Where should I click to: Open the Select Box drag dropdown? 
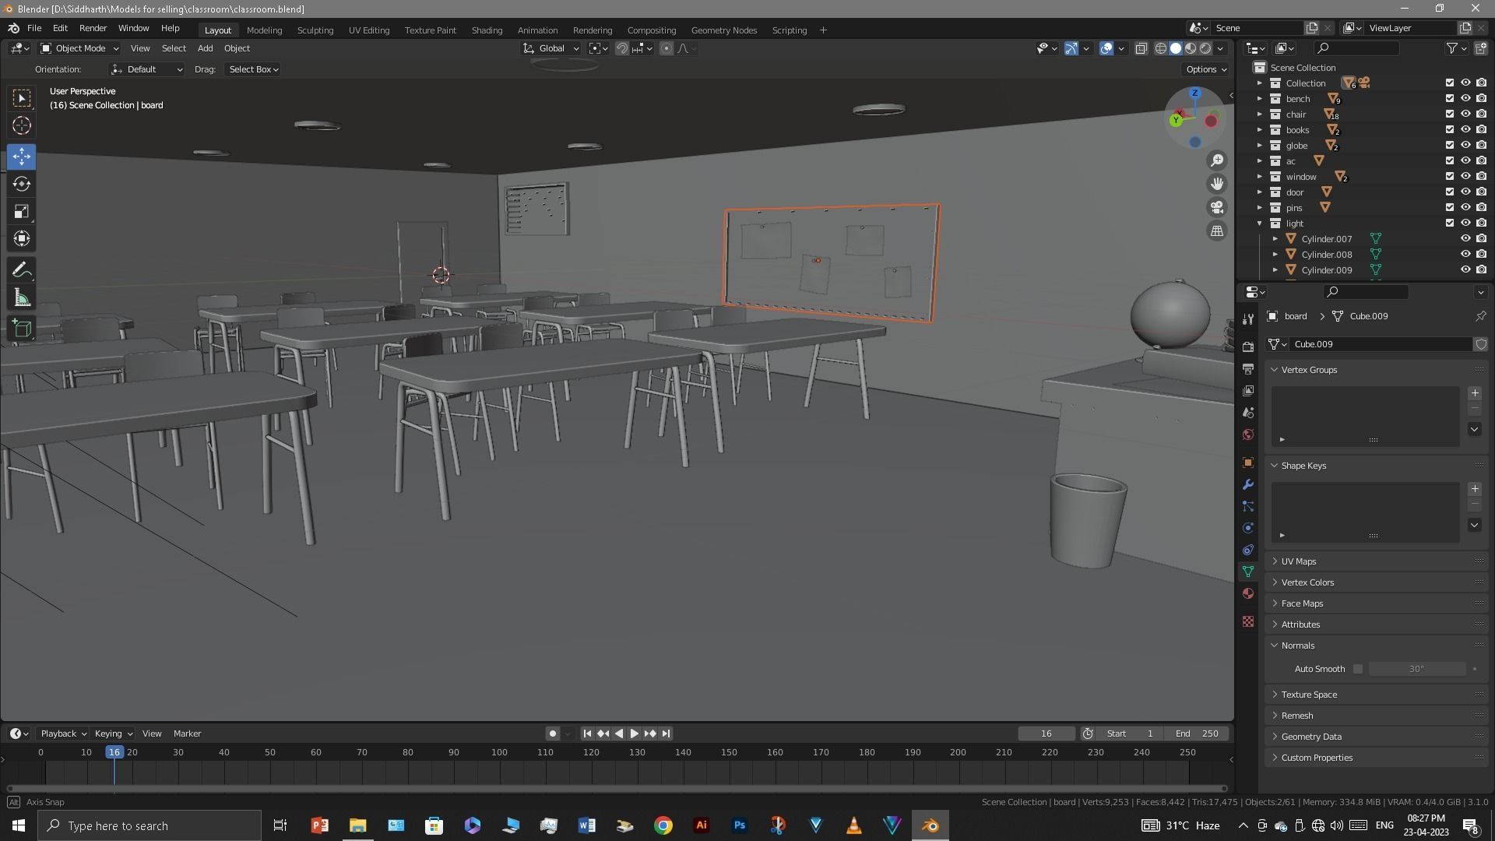point(253,69)
